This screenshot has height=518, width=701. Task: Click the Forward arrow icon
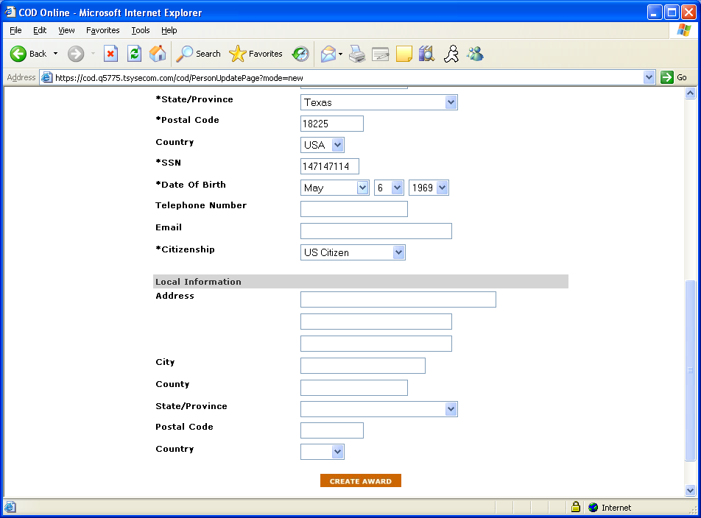76,54
